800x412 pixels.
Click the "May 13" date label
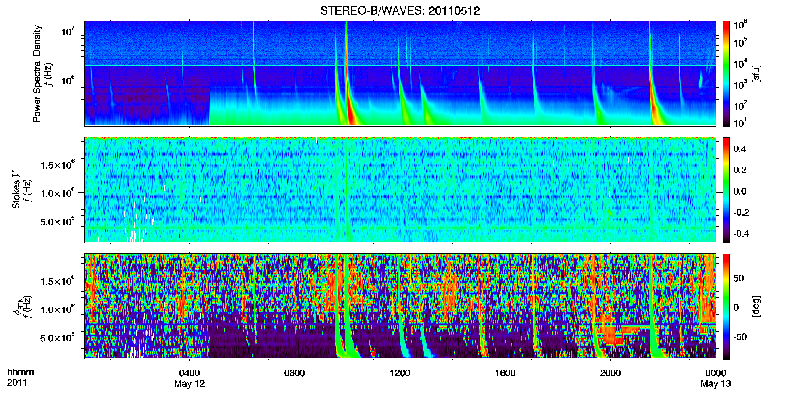[716, 384]
